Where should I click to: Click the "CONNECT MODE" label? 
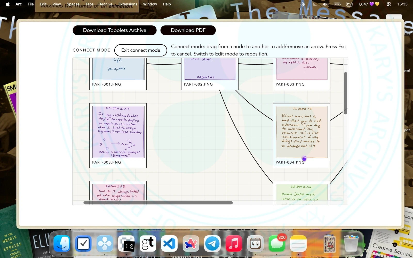(91, 50)
